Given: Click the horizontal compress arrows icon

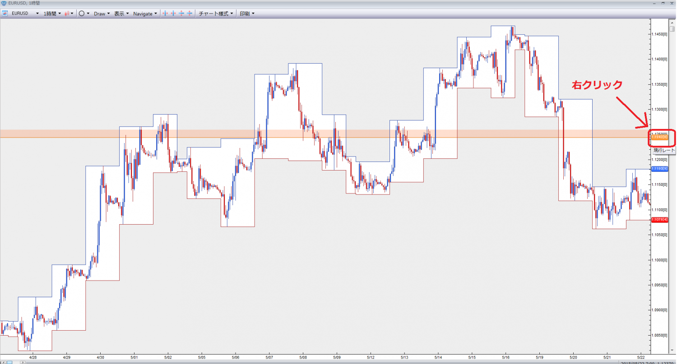Looking at the screenshot, I should point(173,14).
